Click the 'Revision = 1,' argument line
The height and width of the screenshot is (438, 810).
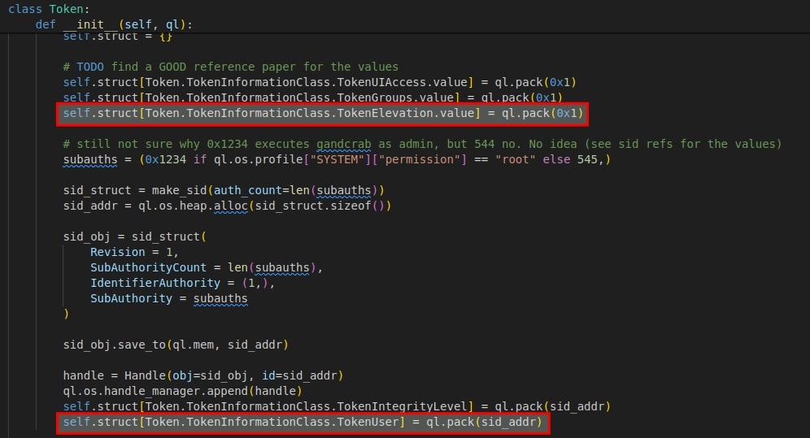(x=134, y=252)
